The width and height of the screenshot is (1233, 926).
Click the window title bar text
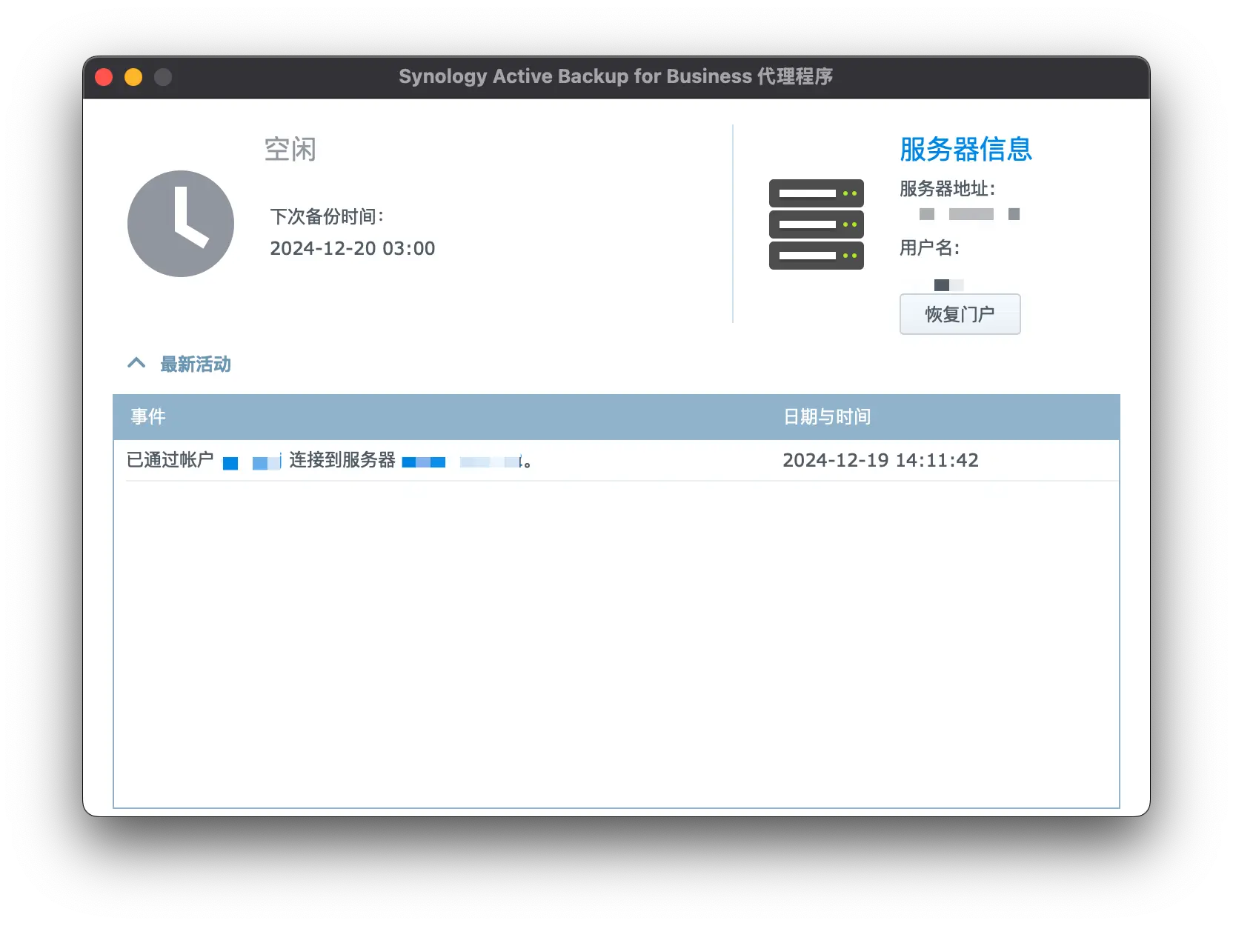click(616, 76)
